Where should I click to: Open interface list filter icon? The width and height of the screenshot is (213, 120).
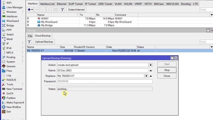[62, 10]
